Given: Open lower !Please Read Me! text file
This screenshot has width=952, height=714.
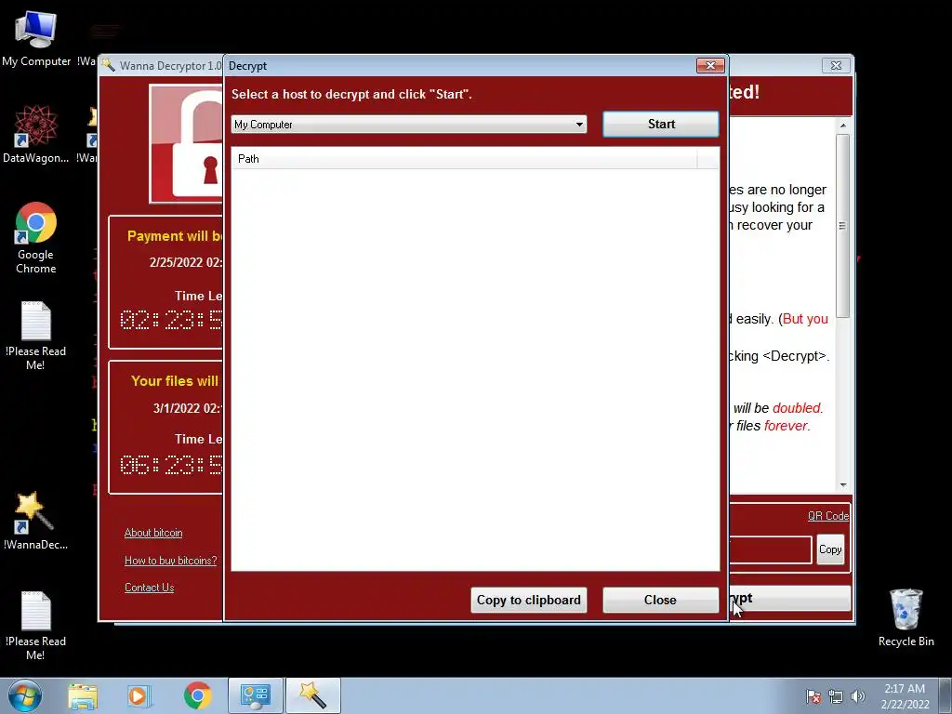Looking at the screenshot, I should tap(36, 626).
